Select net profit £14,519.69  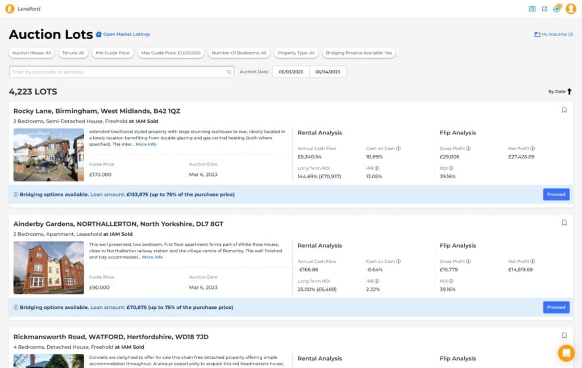tap(521, 270)
